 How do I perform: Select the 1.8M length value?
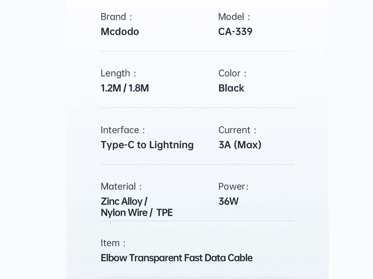(138, 88)
